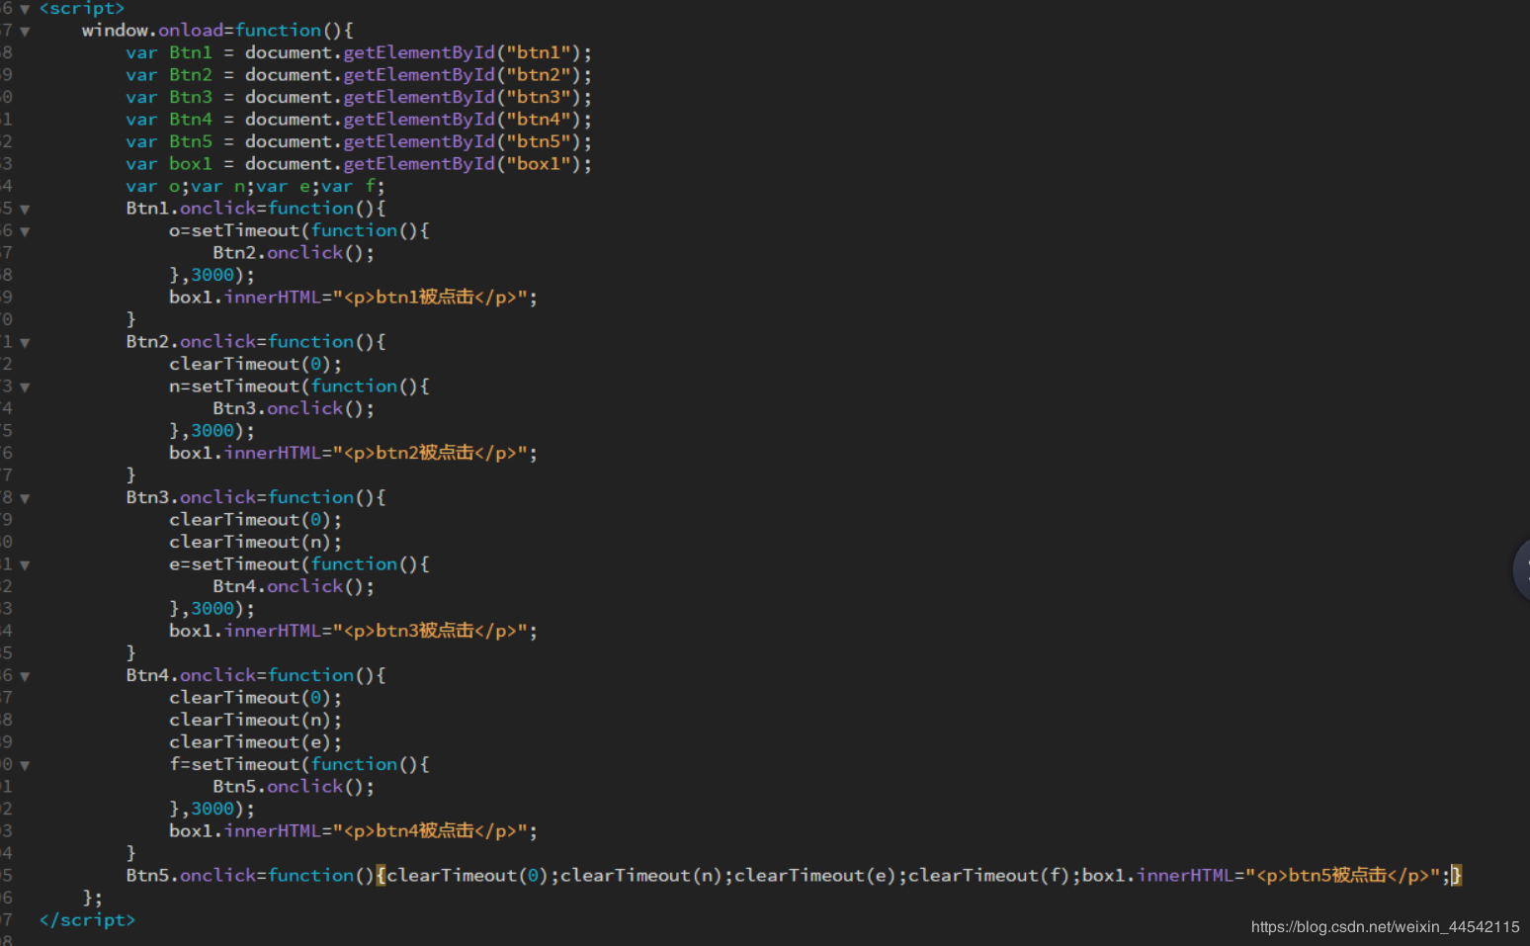Click the "e=setTimeout(function(){" text
Image resolution: width=1530 pixels, height=946 pixels.
pyautogui.click(x=299, y=564)
